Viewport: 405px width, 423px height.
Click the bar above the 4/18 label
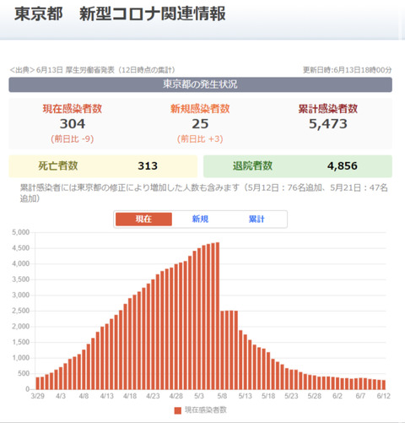130,344
